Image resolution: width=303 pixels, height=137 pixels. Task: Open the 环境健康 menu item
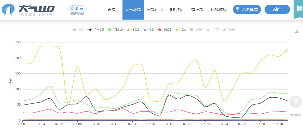[219, 10]
